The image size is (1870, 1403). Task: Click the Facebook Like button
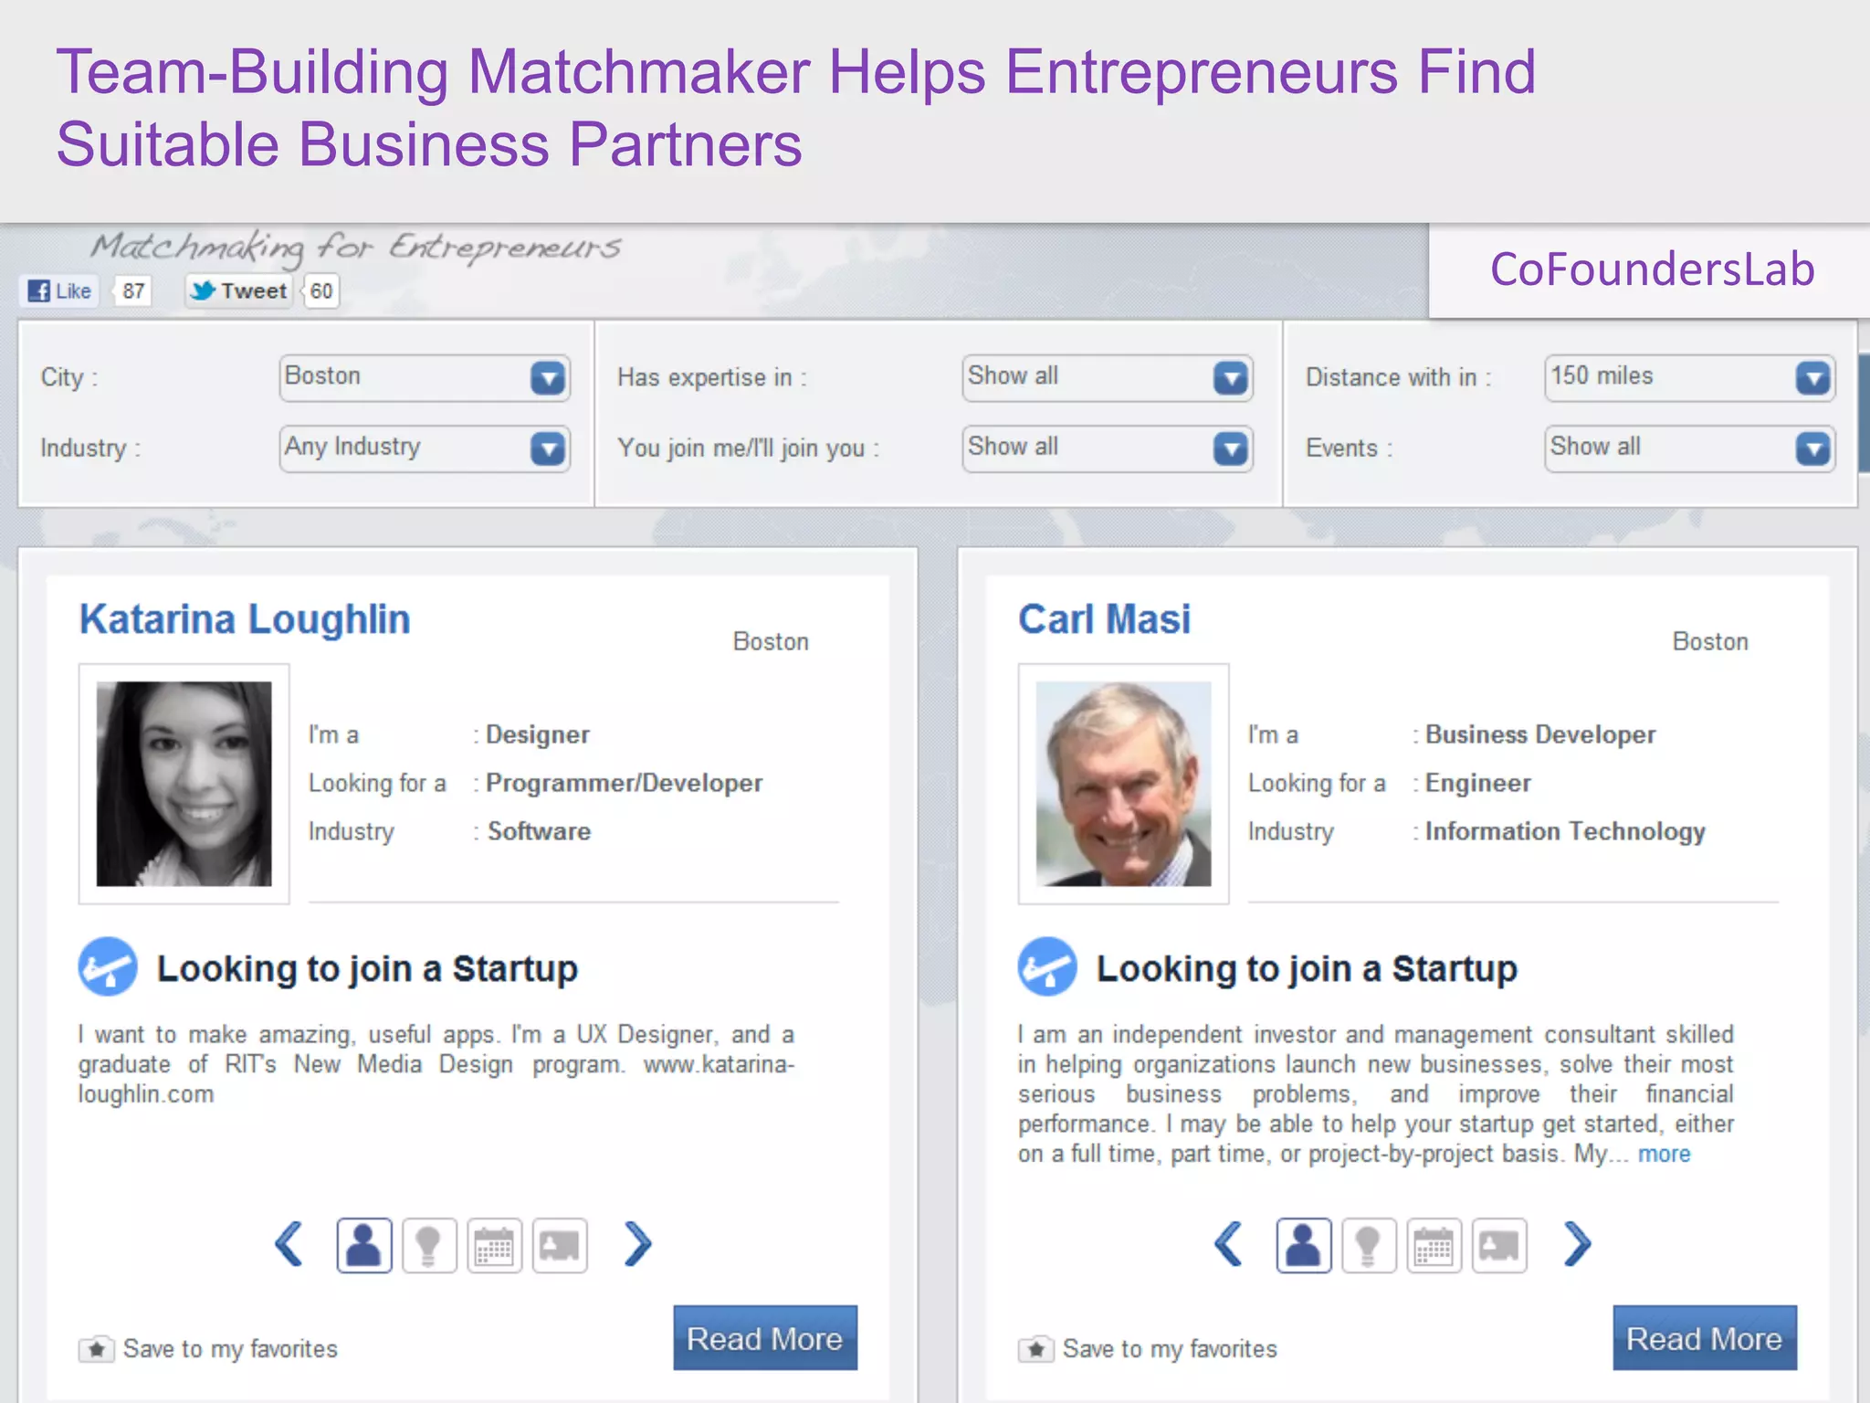pyautogui.click(x=60, y=291)
